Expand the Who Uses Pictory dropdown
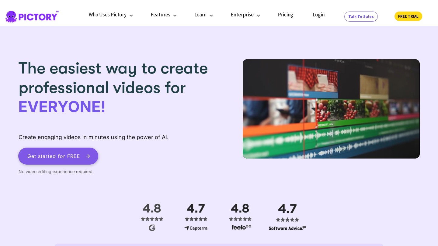Viewport: 438px width, 246px height. 111,15
